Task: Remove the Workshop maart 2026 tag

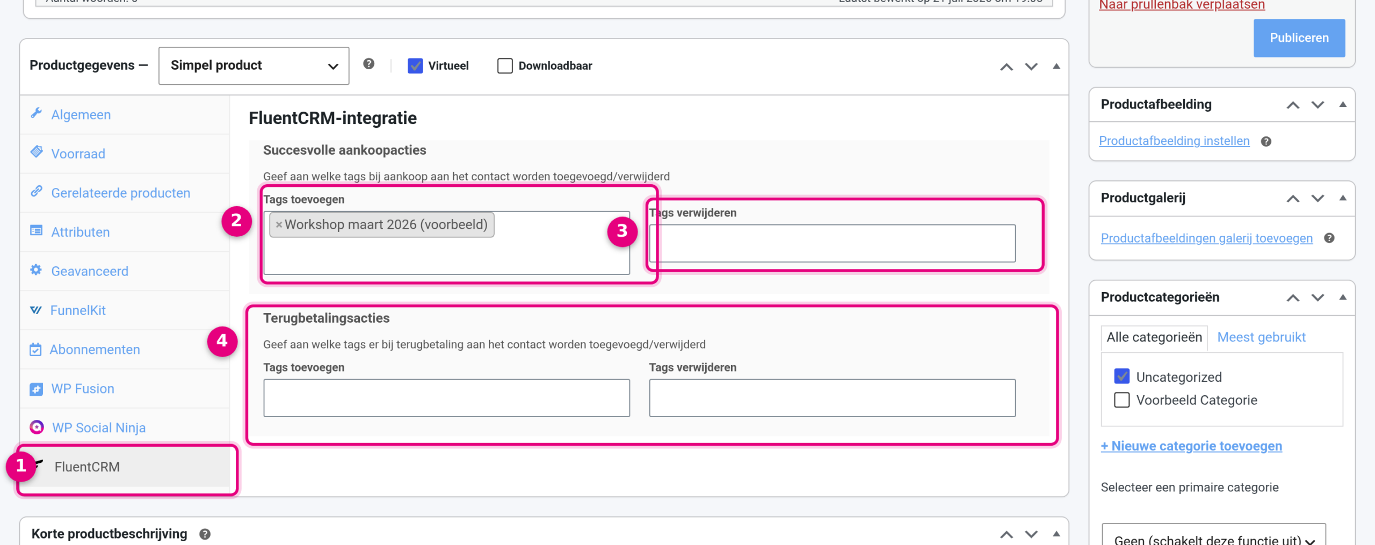Action: (x=279, y=225)
